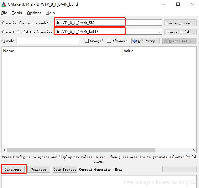Click the horizontal scrollbar left arrow

click(5, 150)
